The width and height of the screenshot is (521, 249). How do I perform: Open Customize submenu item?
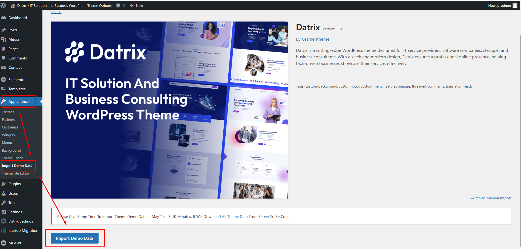[10, 127]
